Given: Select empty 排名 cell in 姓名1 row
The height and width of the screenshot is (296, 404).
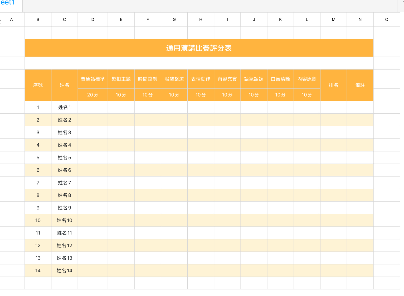Looking at the screenshot, I should 334,107.
